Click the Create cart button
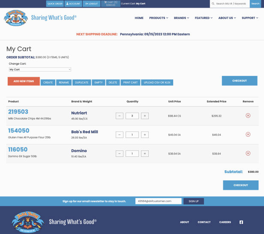Screen dimensions: 264x234 [x=48, y=82]
